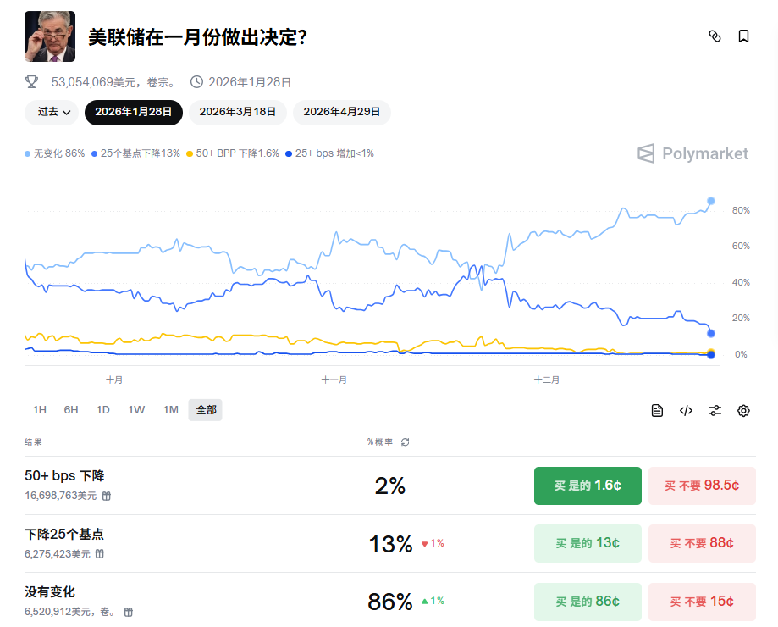Expand the 过去 dropdown

(53, 112)
